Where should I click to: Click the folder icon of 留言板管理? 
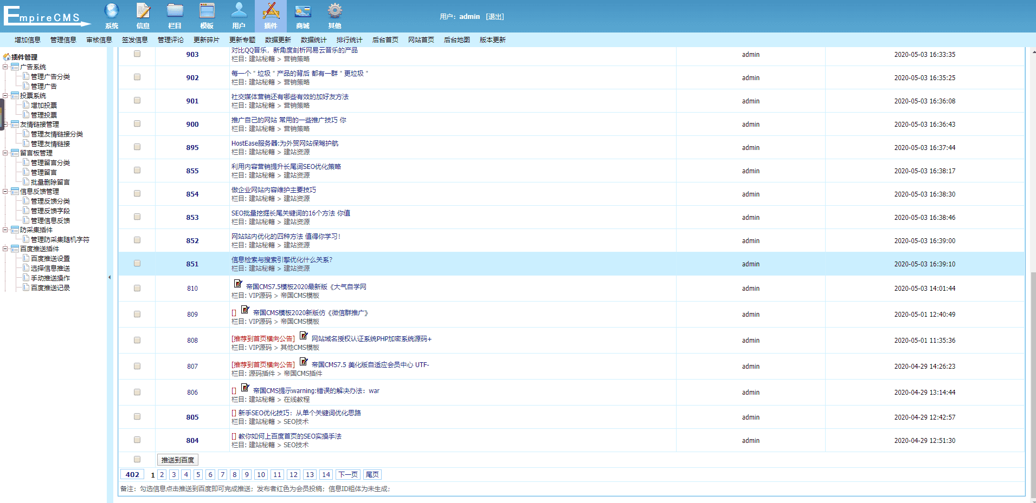(x=15, y=153)
